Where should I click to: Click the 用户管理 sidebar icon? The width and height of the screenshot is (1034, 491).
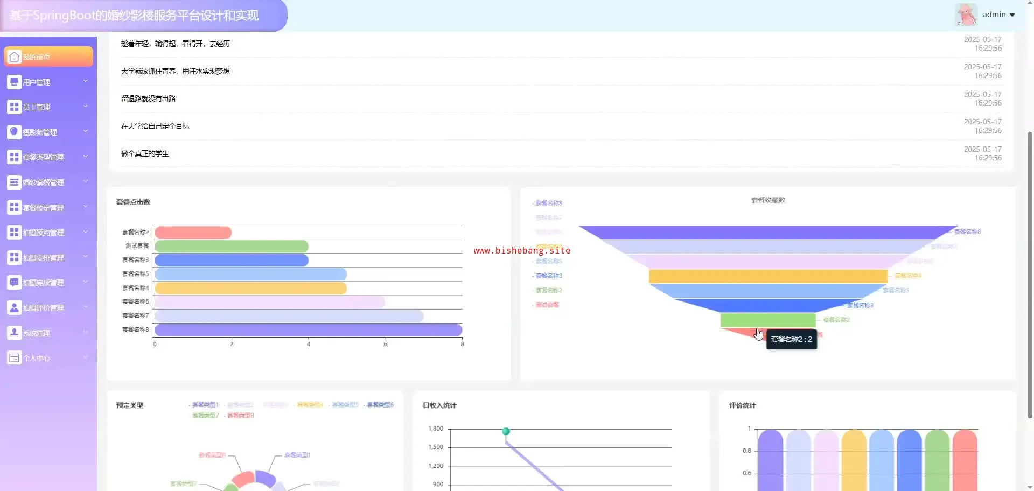click(15, 82)
